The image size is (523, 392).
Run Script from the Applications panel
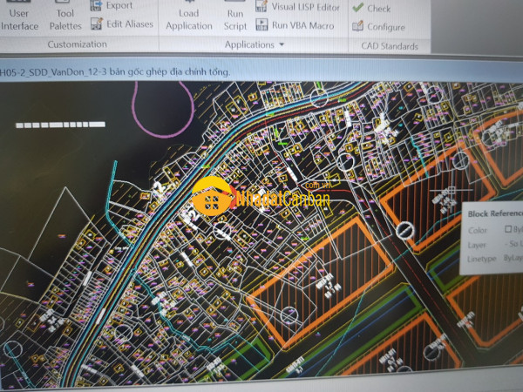coord(235,19)
